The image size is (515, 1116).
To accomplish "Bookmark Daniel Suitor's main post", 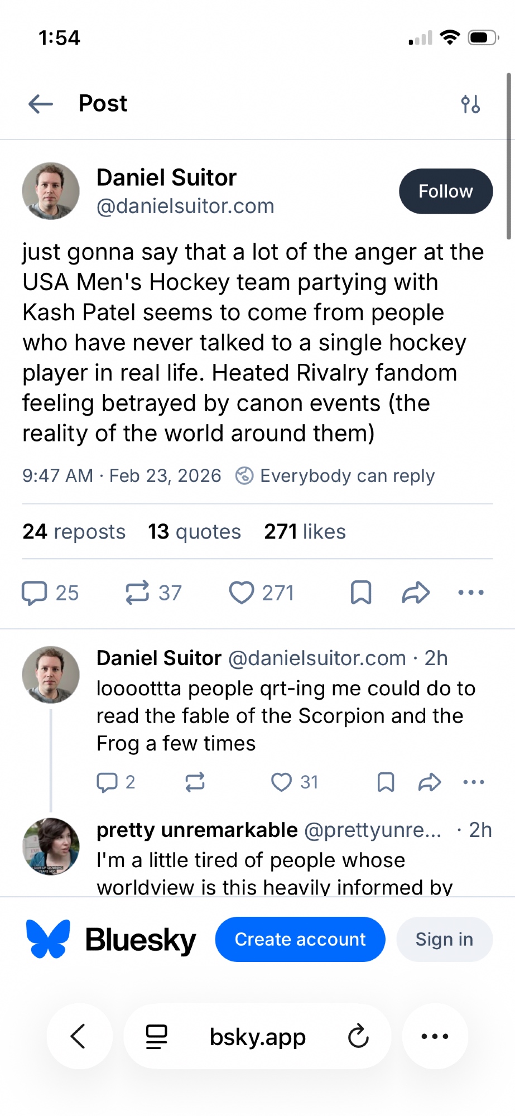I will [x=361, y=593].
